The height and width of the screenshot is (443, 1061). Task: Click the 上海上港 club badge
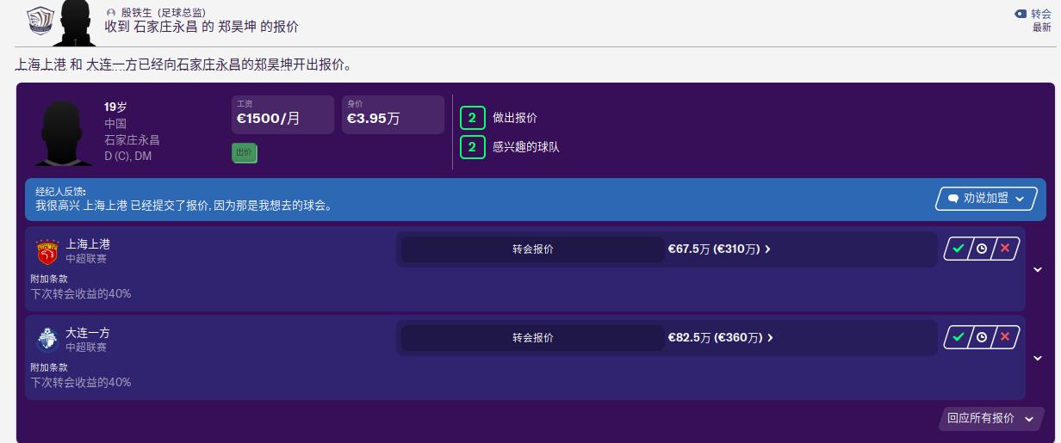(47, 251)
